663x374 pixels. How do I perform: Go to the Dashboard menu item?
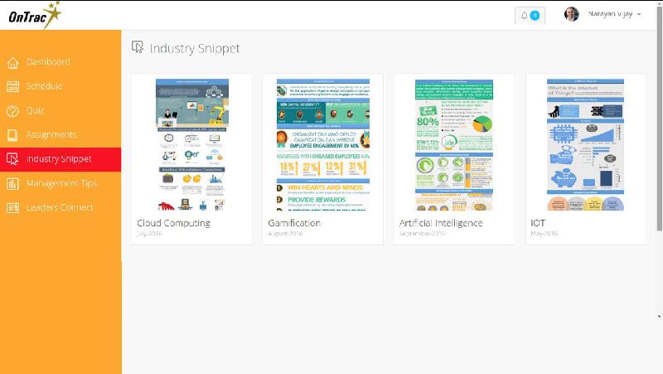click(48, 62)
